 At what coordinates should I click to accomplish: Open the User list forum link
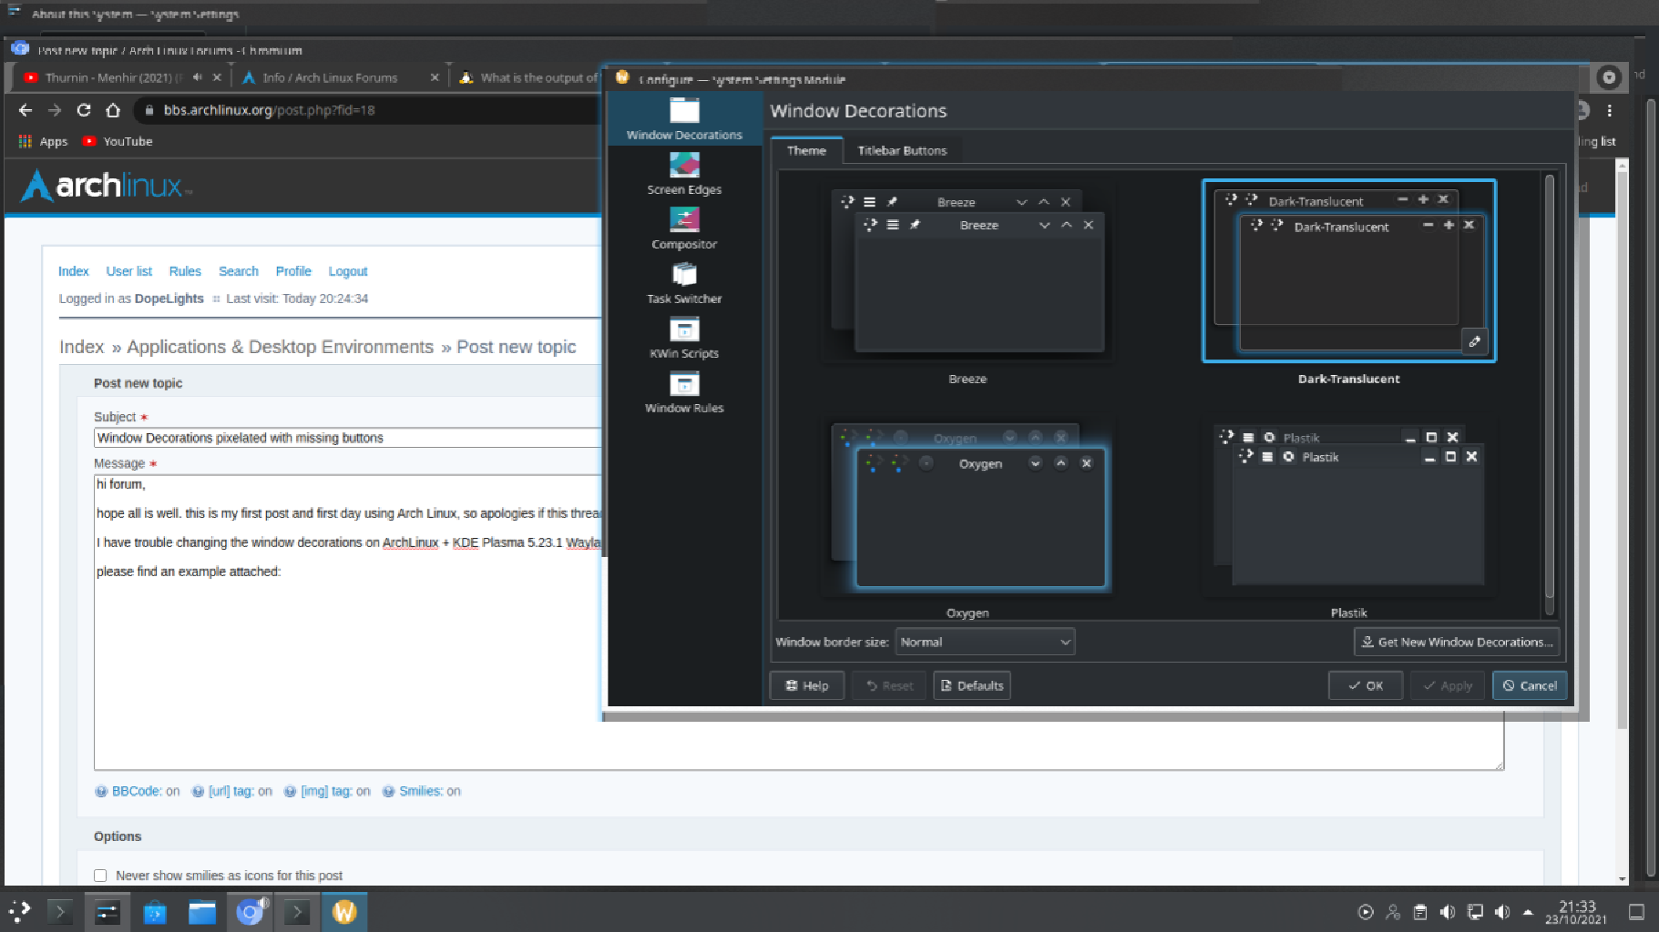coord(128,271)
